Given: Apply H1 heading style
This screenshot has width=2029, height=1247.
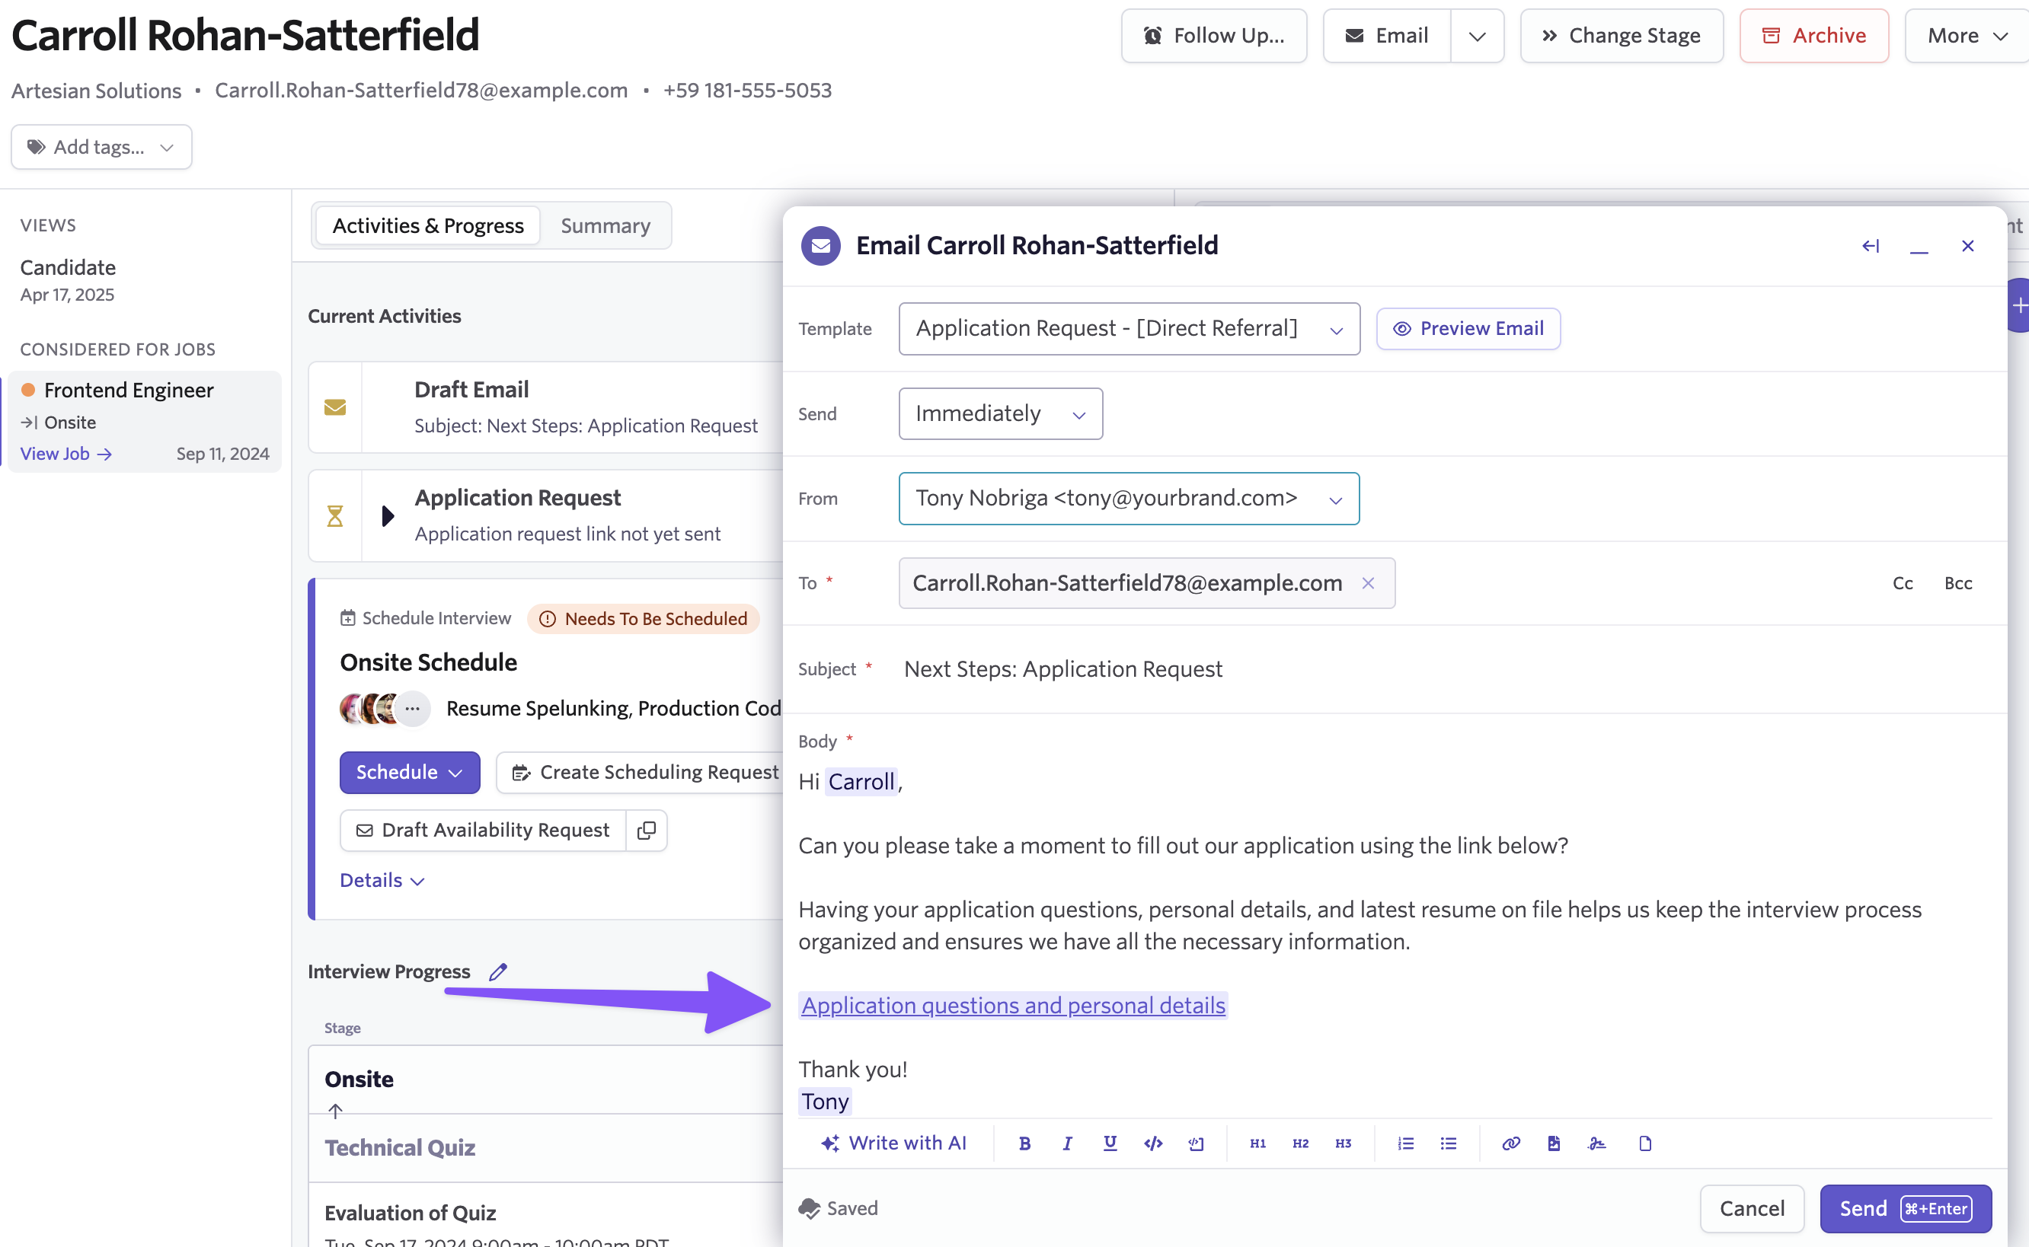Looking at the screenshot, I should 1257,1143.
